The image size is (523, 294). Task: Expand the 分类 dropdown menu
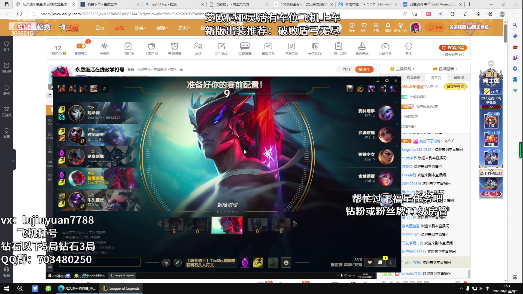pos(140,28)
